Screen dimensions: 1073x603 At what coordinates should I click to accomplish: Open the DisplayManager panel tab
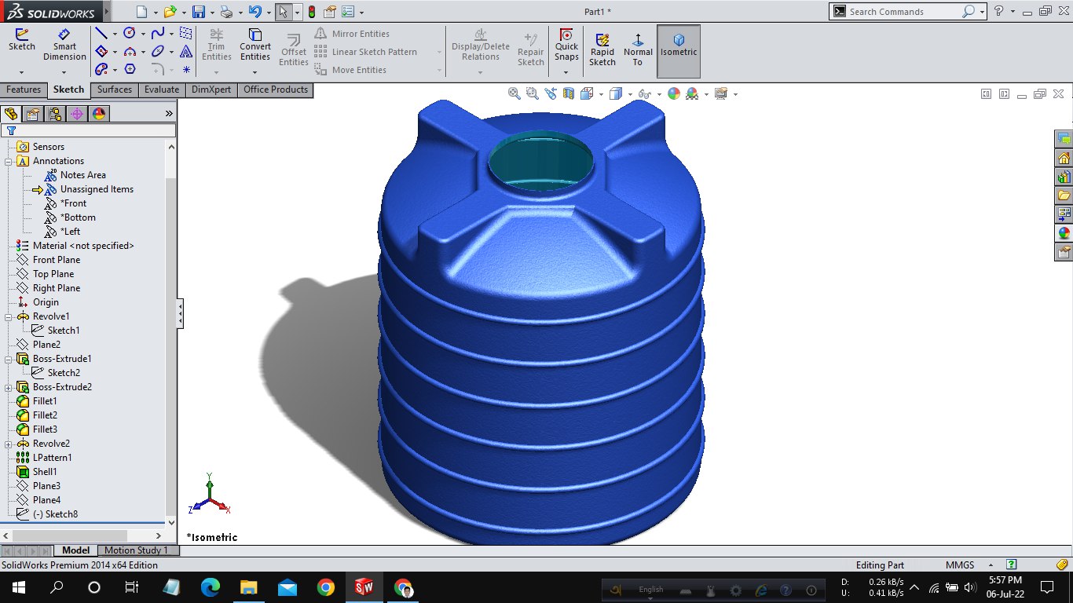[x=98, y=113]
